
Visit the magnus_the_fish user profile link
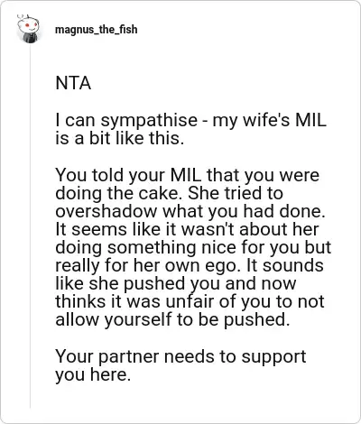[97, 30]
